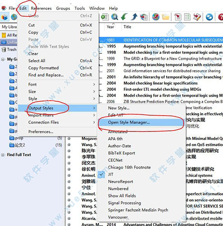Viewport: 223px width, 226px height.
Task: Expand the Output Styles submenu arrow
Action: tap(94, 108)
